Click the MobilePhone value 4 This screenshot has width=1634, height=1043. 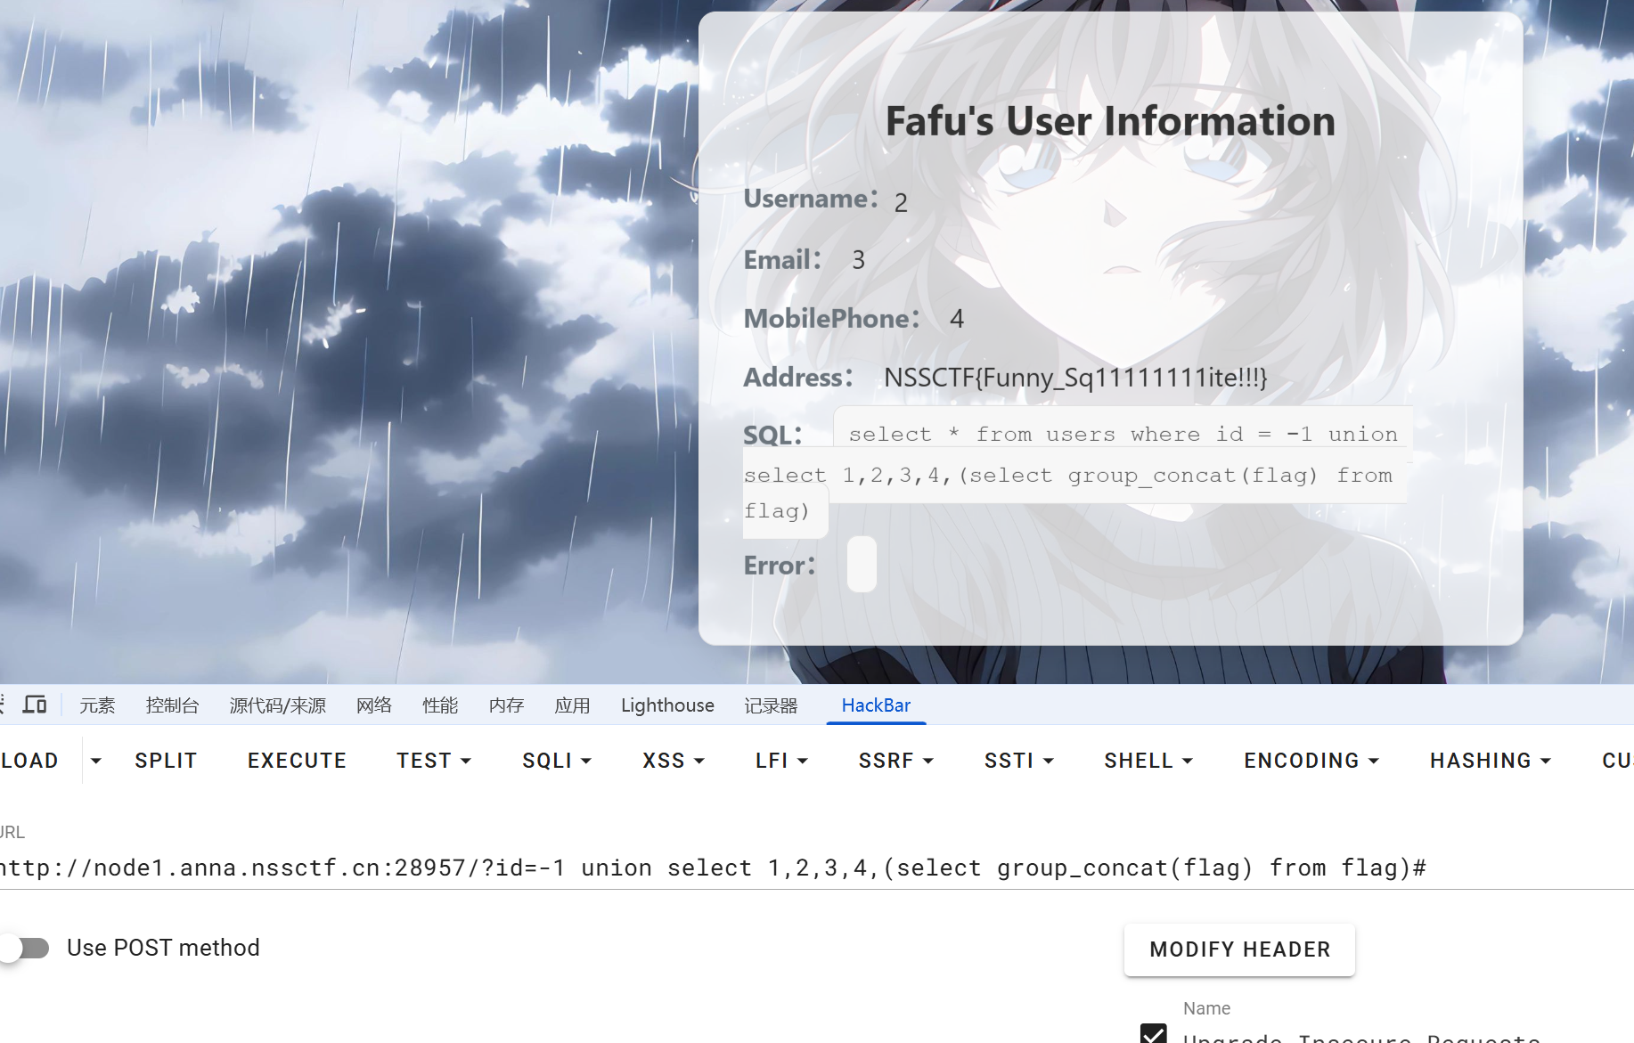pyautogui.click(x=957, y=319)
